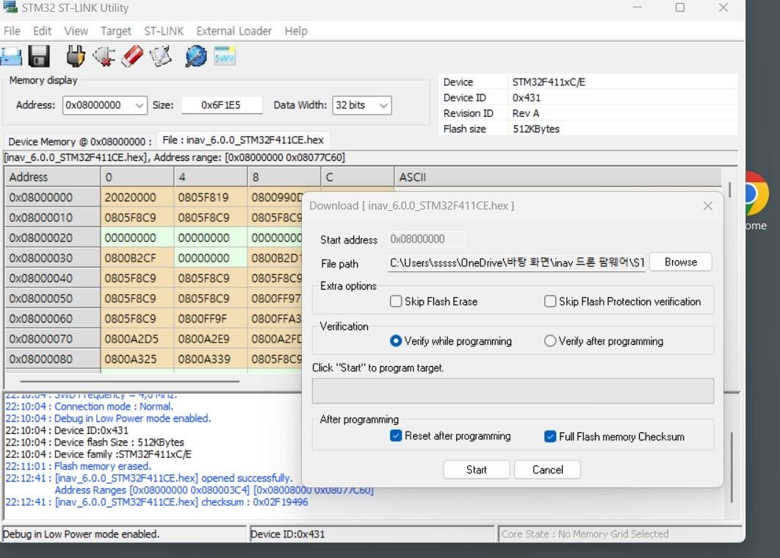This screenshot has height=558, width=780.
Task: Click the Size input field
Action: point(220,105)
